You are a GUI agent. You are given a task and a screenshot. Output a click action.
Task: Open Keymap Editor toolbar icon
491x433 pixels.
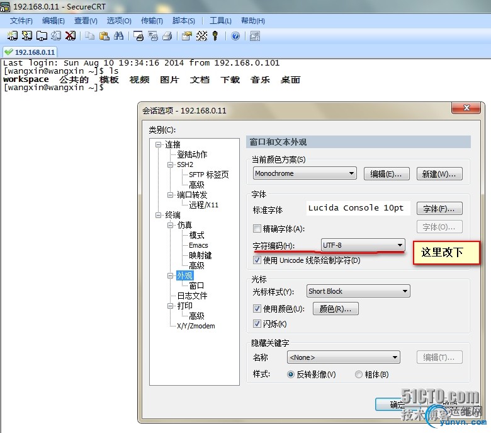click(201, 36)
